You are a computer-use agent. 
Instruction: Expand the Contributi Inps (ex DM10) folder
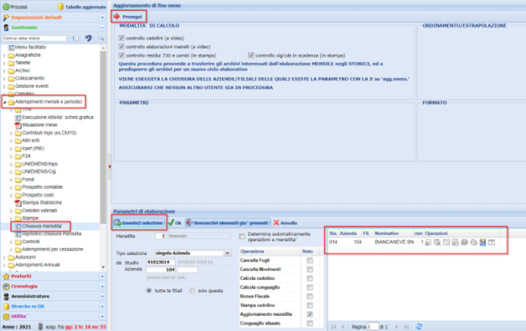12,133
